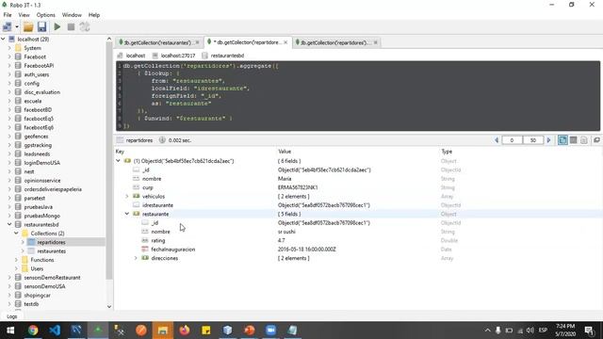Viewport: 603px width, 339px height.
Task: Click the rotate orientation toolbar icon
Action: (85, 27)
